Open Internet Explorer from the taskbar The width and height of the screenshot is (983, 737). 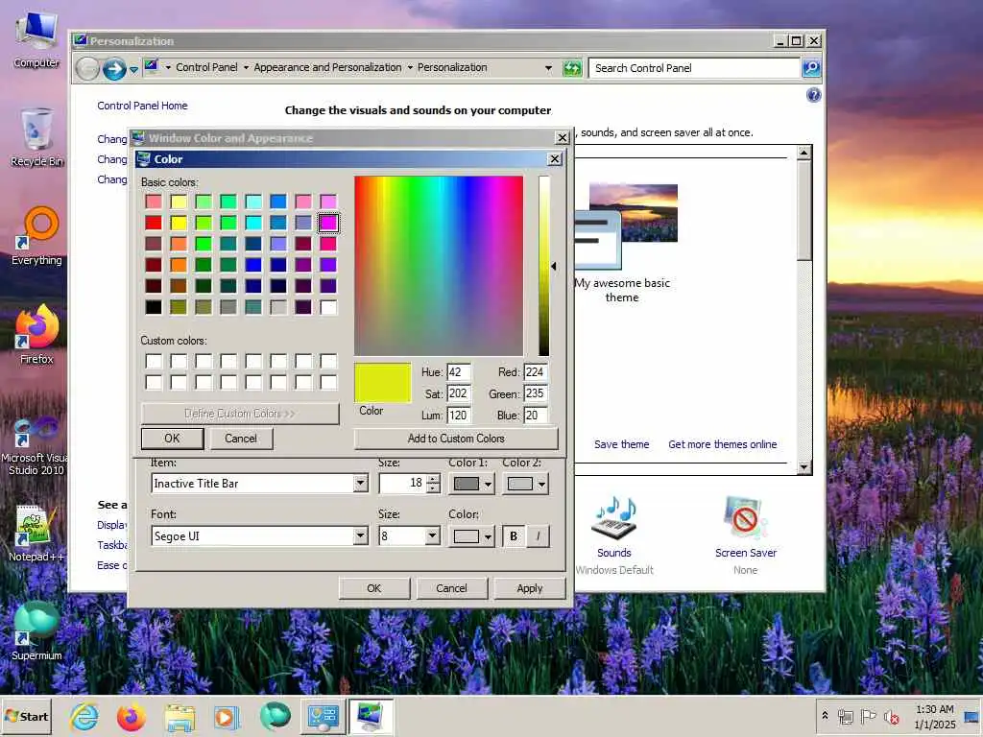coord(84,716)
